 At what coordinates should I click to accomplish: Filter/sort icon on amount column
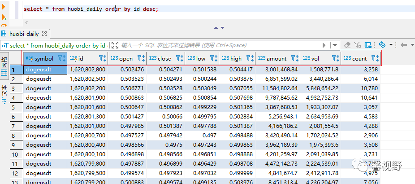click(295, 58)
